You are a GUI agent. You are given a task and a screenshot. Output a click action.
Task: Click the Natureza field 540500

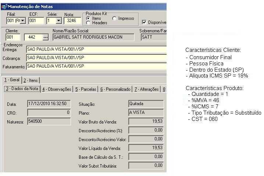tap(49, 121)
